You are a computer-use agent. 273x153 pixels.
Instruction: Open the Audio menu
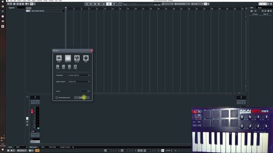[25, 1]
